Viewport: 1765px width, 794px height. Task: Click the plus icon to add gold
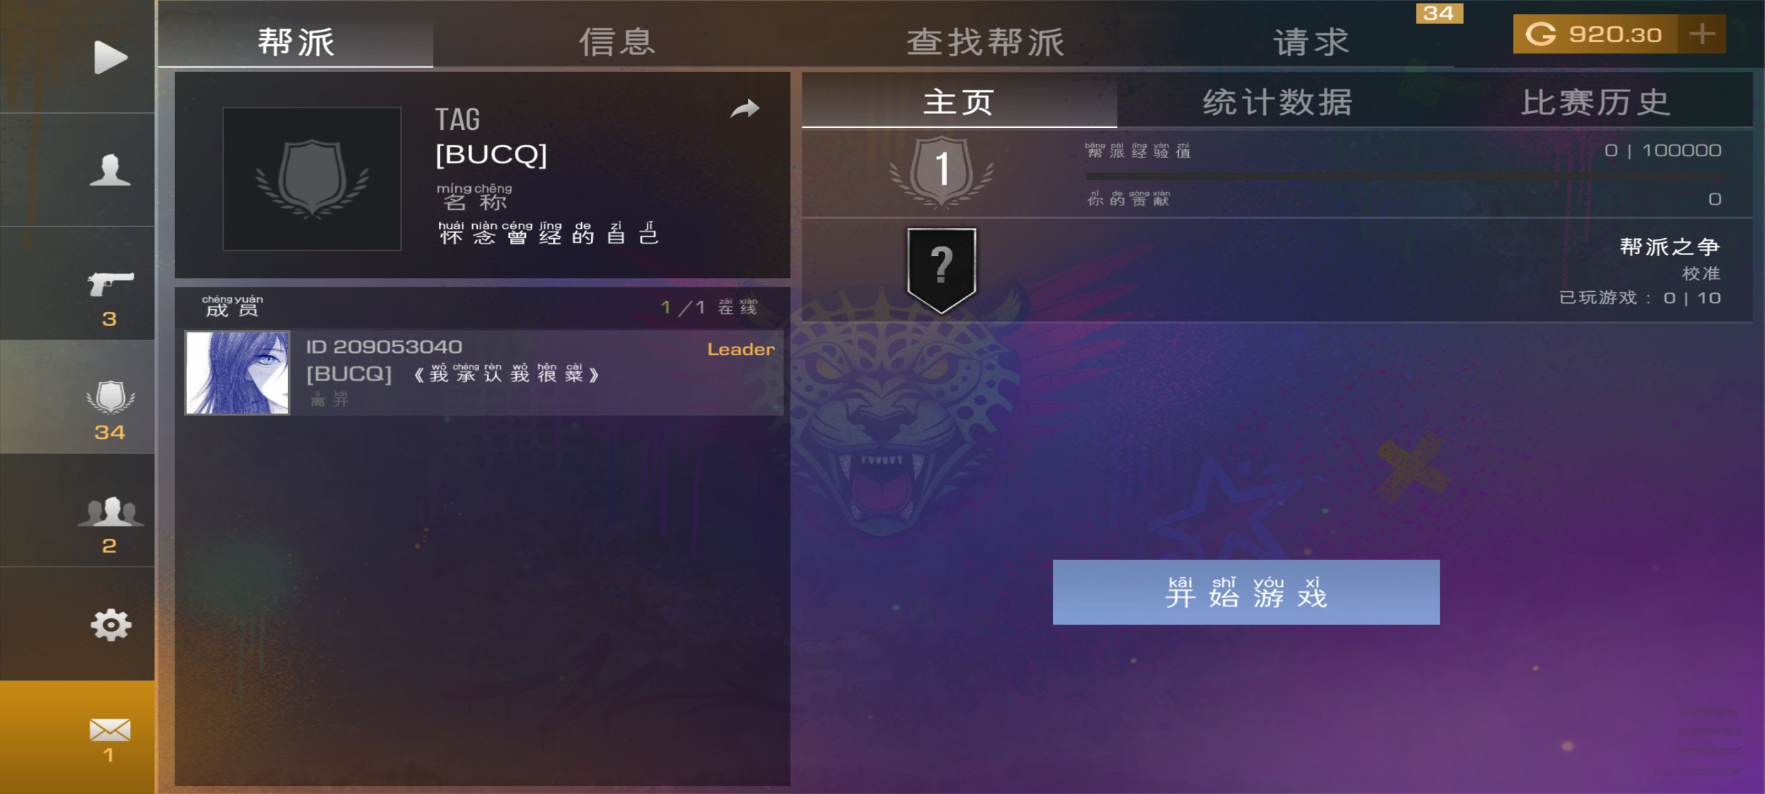click(x=1701, y=34)
